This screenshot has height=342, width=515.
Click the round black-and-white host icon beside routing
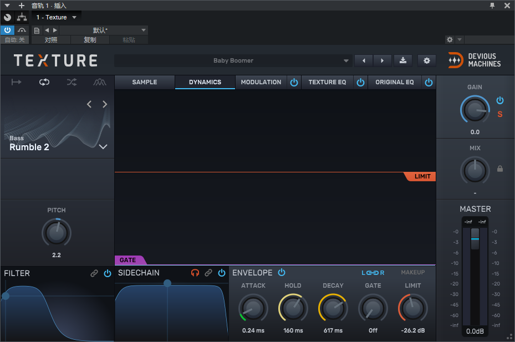coord(8,17)
